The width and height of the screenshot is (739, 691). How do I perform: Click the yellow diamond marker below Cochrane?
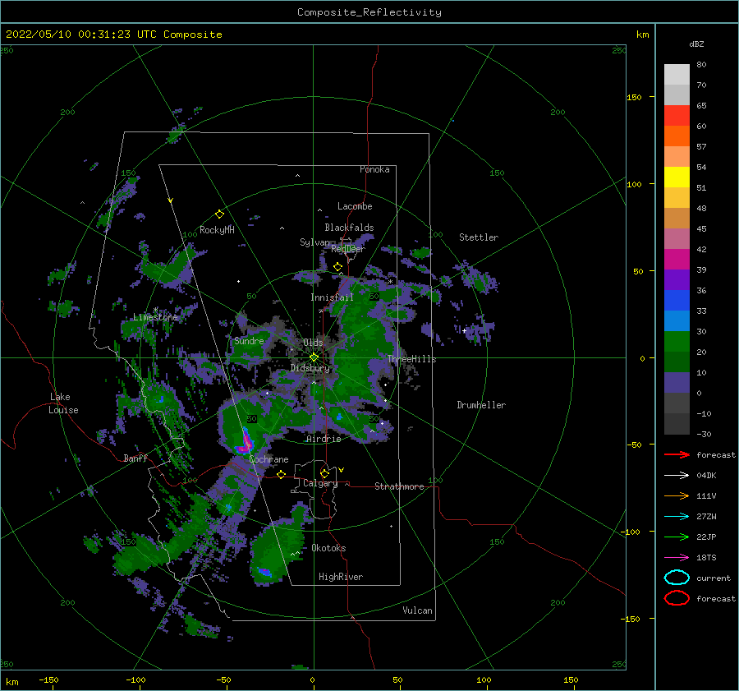coord(282,474)
